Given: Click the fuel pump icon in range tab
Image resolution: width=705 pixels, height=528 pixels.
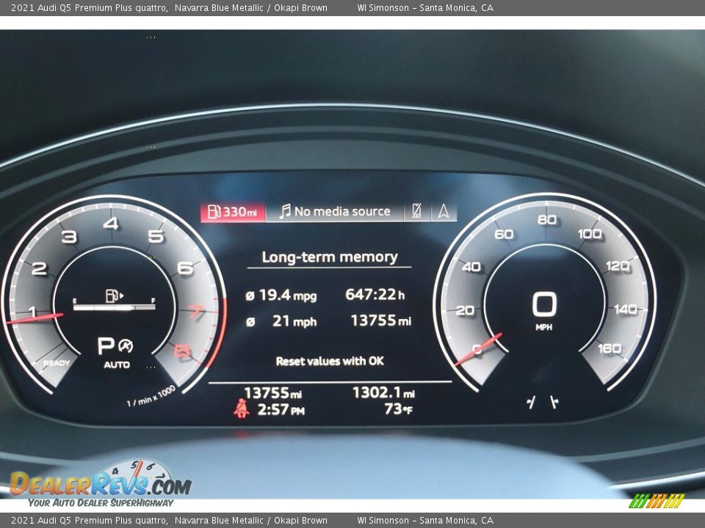Looking at the screenshot, I should coord(214,211).
